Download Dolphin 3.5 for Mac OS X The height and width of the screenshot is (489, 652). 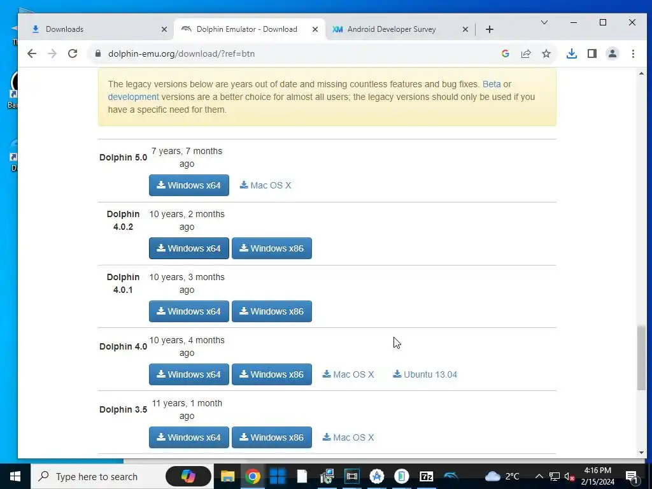[x=348, y=437]
